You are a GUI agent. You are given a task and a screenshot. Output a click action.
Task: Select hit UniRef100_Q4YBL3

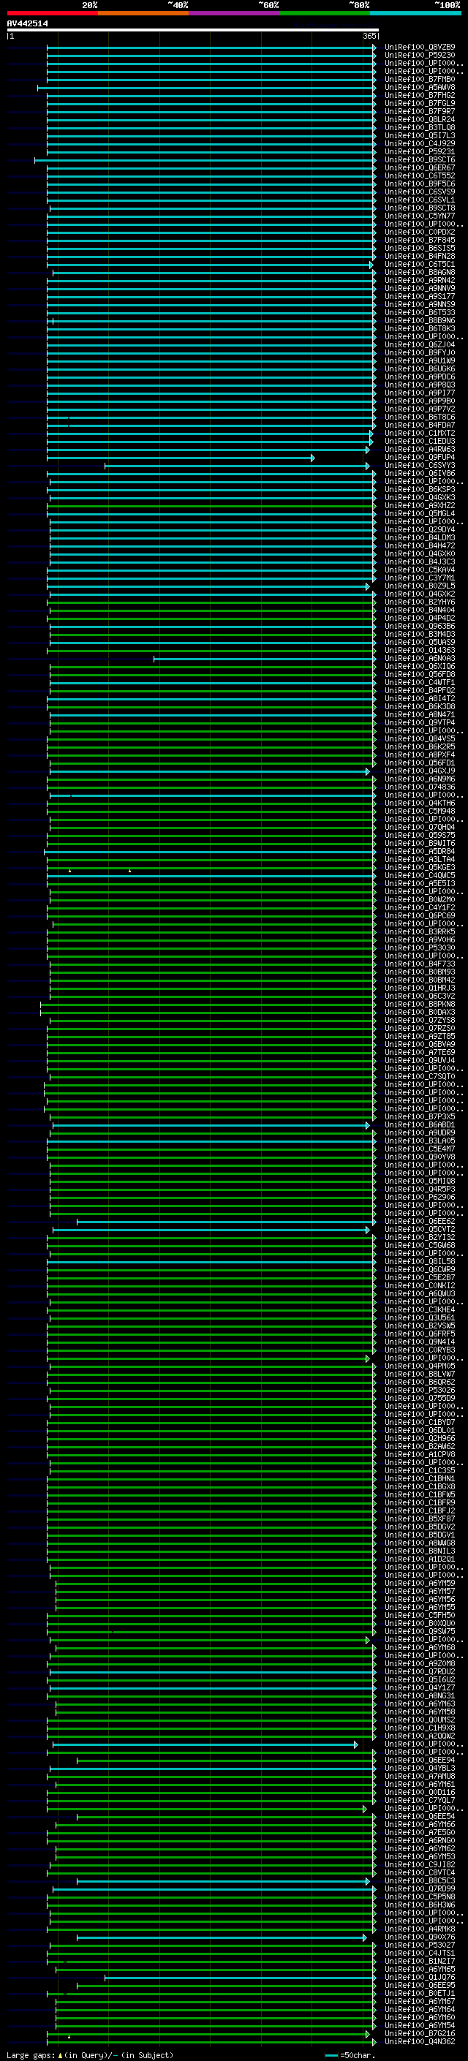[420, 1768]
